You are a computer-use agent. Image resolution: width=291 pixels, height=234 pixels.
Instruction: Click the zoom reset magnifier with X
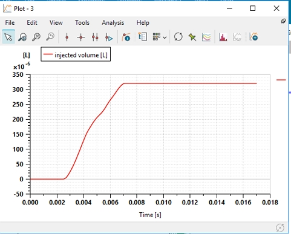(36, 37)
